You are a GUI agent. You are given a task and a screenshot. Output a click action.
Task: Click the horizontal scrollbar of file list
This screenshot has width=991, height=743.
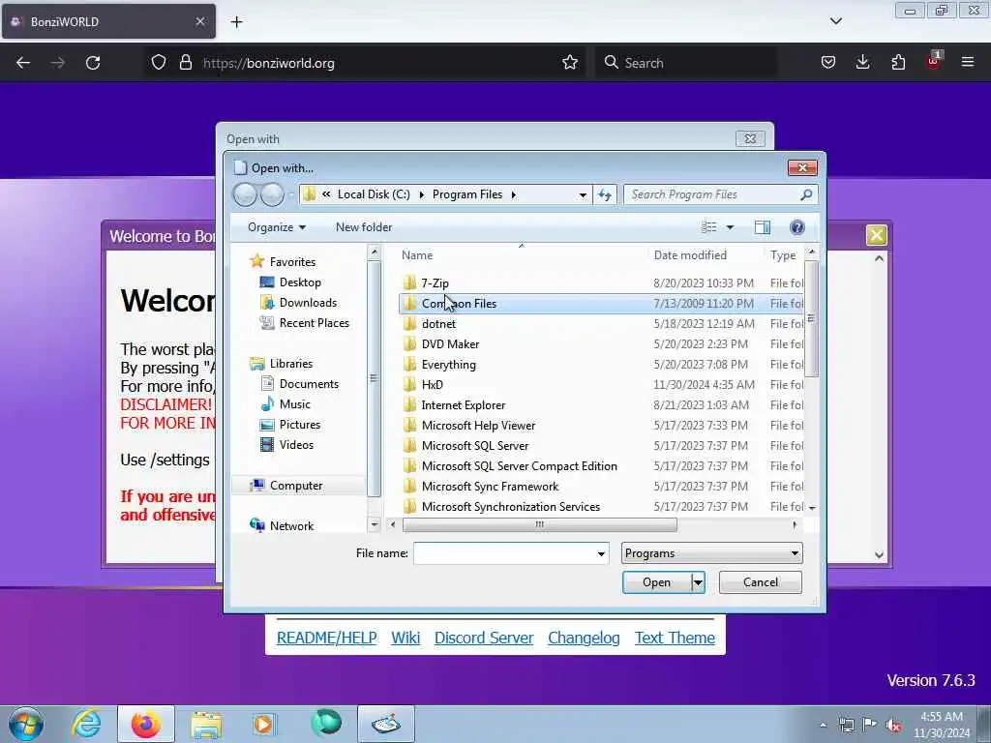539,524
